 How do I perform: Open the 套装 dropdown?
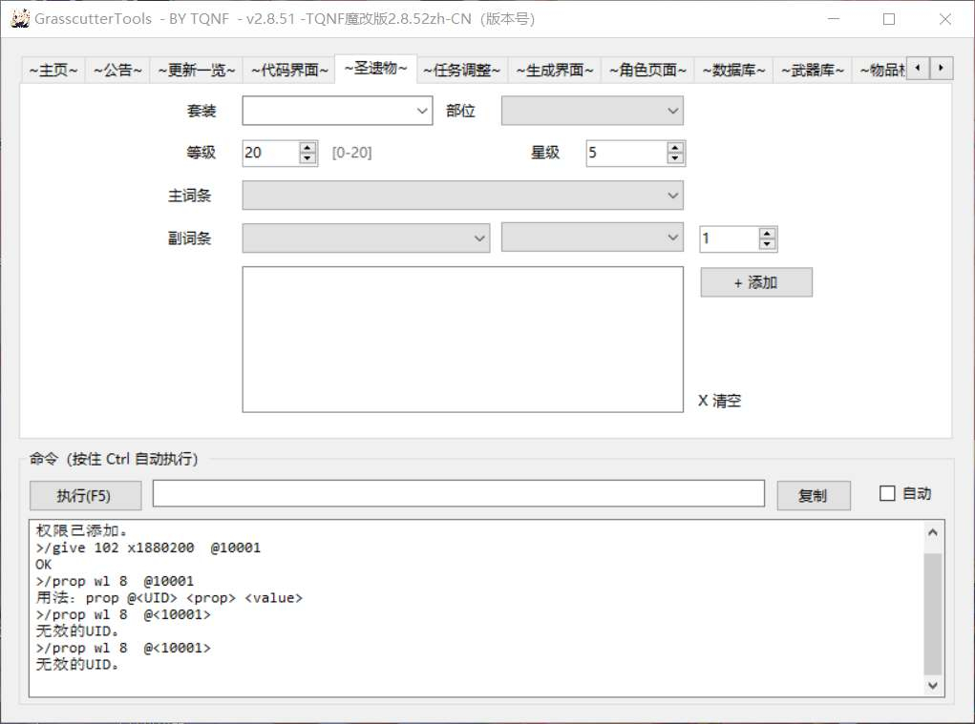tap(337, 112)
